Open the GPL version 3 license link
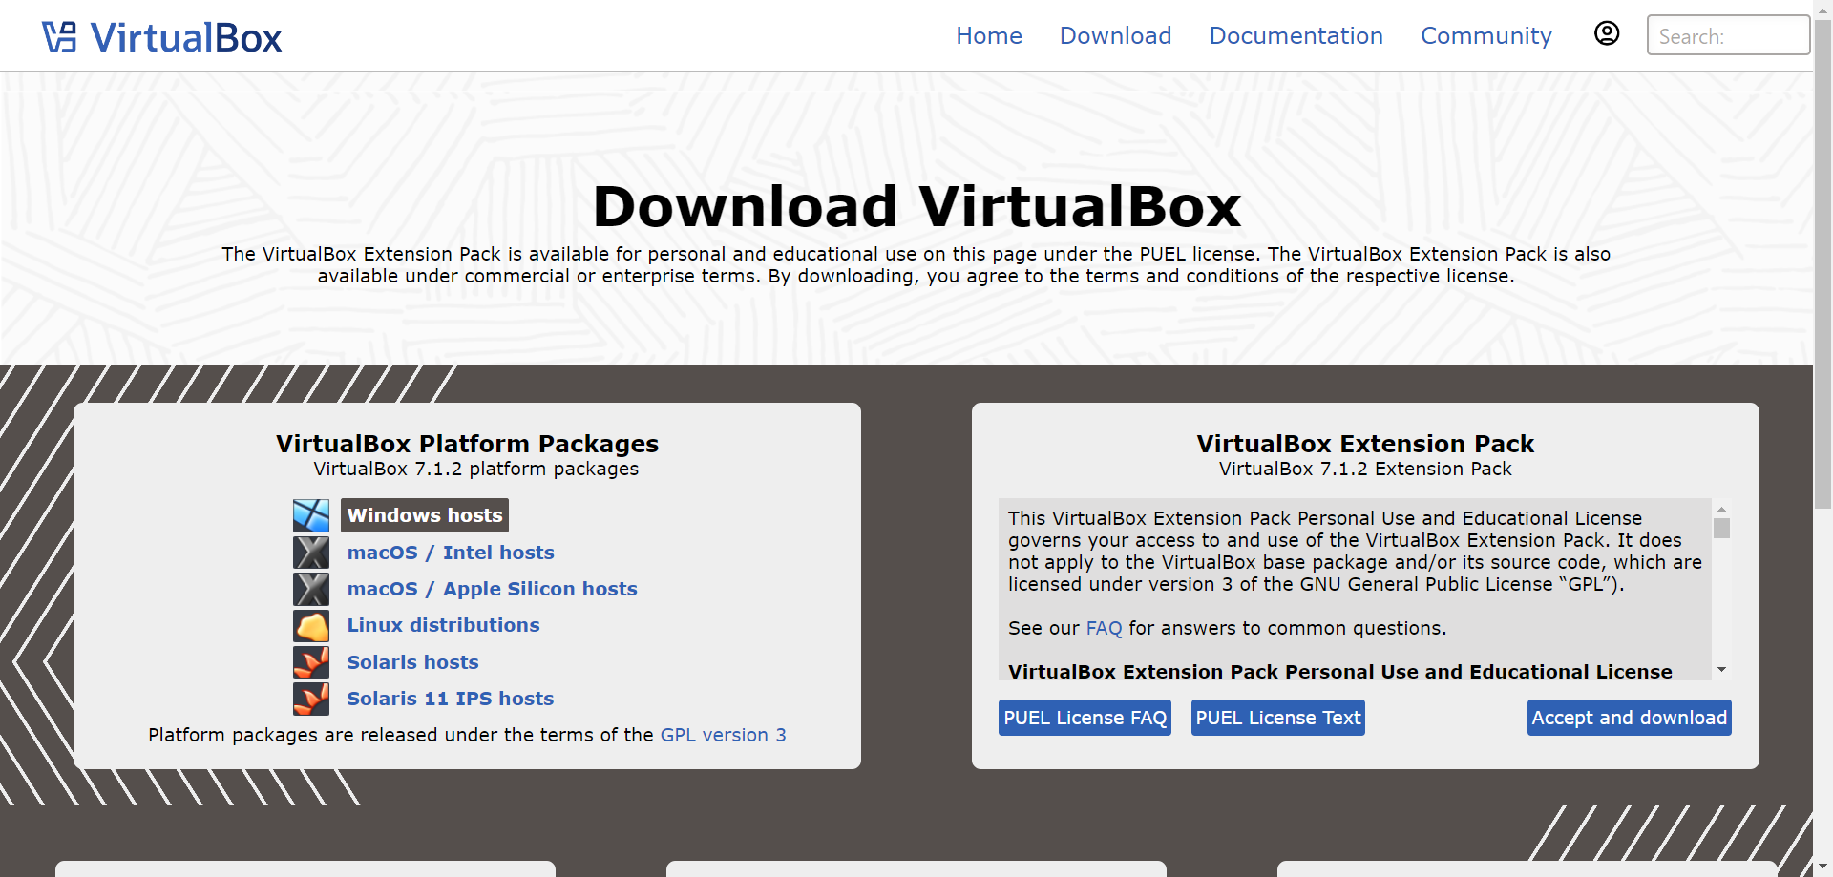 pos(723,735)
